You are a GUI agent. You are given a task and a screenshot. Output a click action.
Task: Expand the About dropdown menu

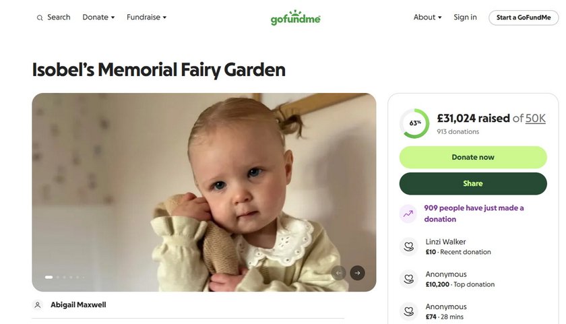(427, 18)
